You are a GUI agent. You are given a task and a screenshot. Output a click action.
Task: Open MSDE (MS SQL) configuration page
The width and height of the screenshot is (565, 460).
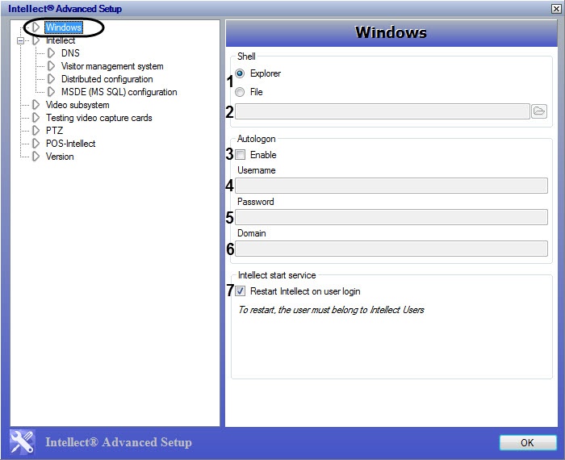tap(119, 92)
